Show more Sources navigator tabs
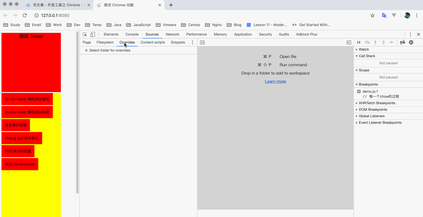 point(192,42)
